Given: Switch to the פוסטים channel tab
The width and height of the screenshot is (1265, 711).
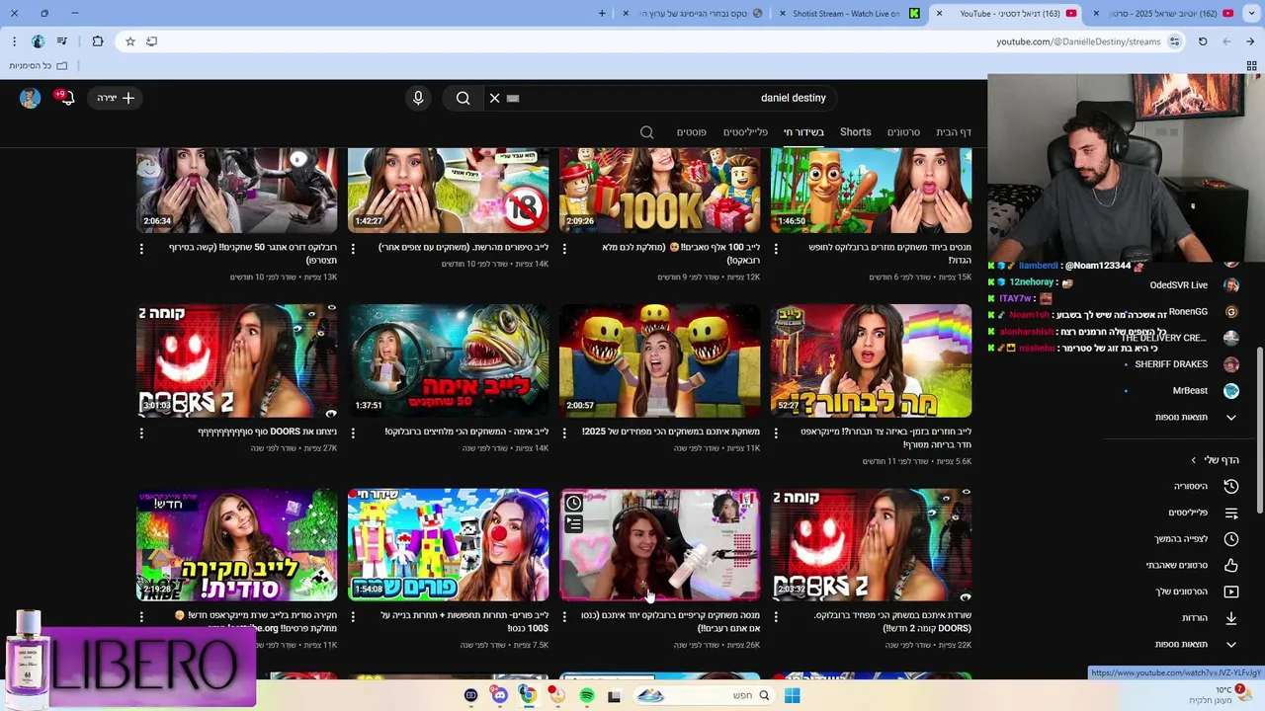Looking at the screenshot, I should [691, 132].
